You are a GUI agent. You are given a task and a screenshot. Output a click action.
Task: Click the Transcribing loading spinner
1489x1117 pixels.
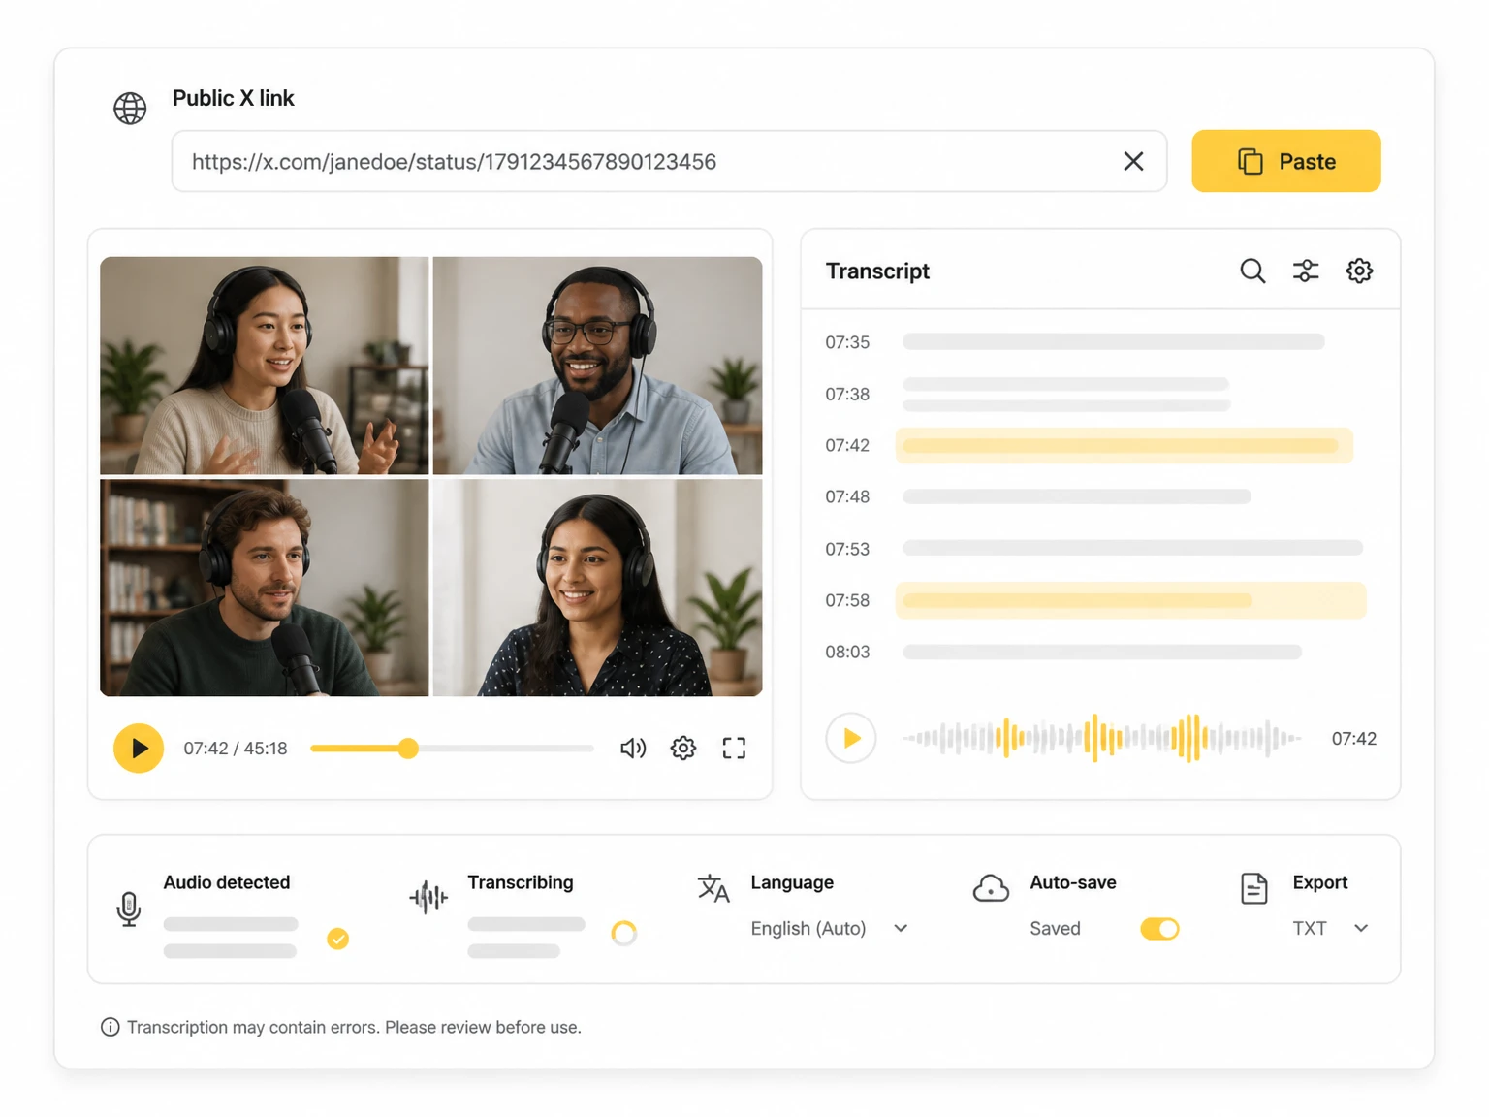(x=623, y=933)
